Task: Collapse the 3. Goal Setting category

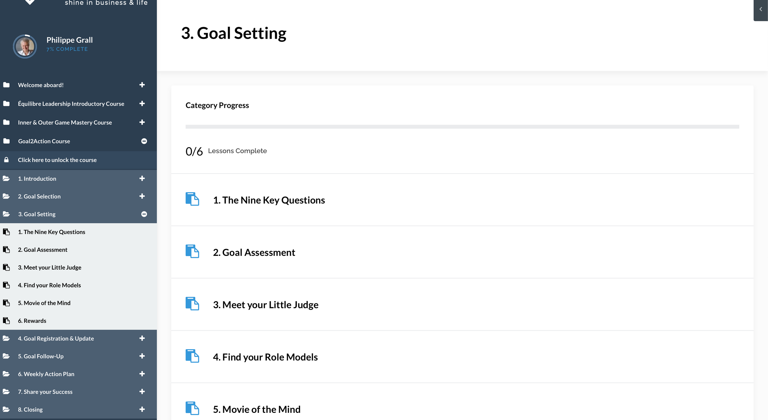Action: 144,214
